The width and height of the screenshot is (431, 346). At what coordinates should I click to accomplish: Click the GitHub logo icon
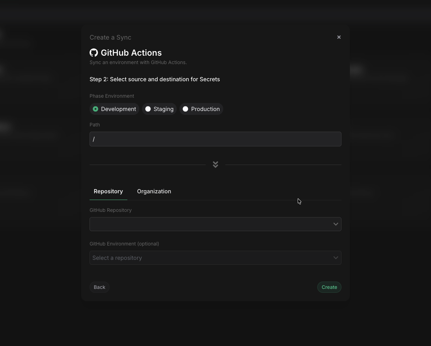[x=94, y=53]
